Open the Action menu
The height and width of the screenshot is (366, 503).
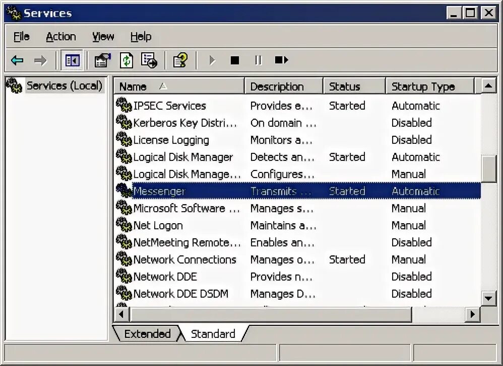[61, 37]
